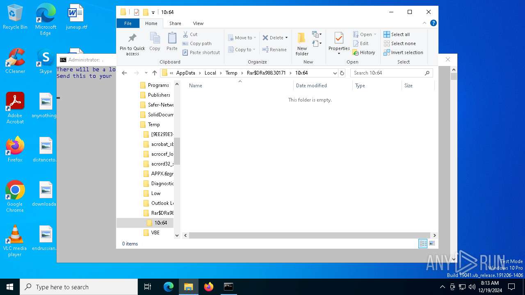Open Adobe Acrobat desktop shortcut
This screenshot has height=295, width=525.
pos(15,108)
